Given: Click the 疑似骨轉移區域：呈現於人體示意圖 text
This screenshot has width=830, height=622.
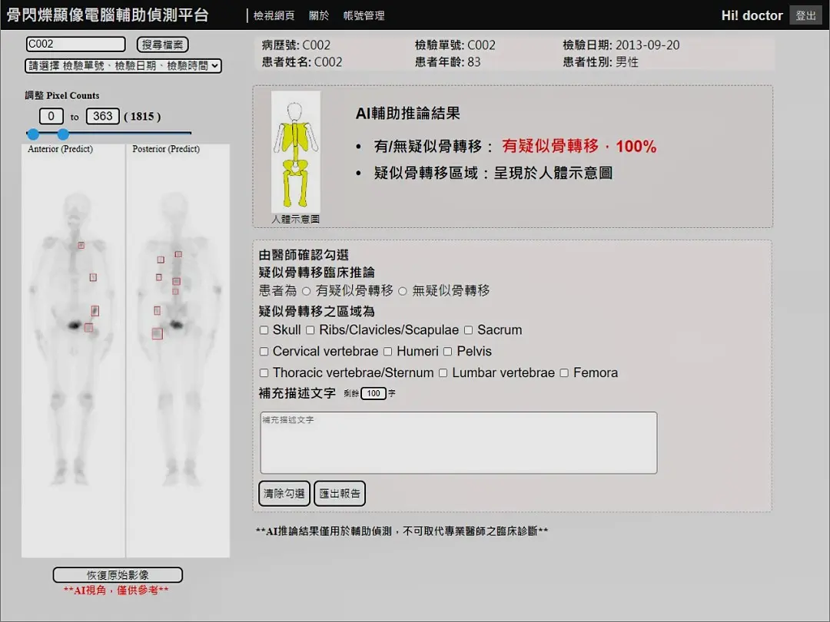Looking at the screenshot, I should (493, 173).
